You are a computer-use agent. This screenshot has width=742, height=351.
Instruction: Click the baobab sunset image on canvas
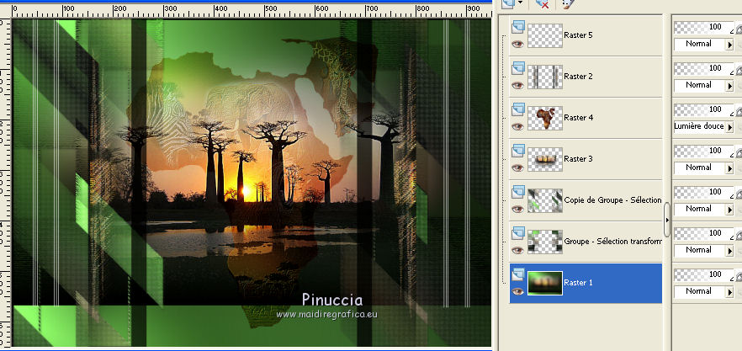point(251,183)
